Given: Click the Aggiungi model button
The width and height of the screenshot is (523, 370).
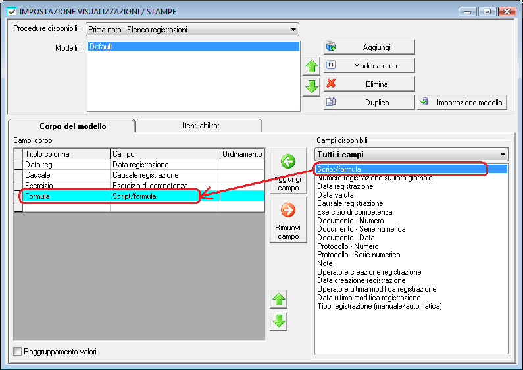Looking at the screenshot, I should click(369, 47).
